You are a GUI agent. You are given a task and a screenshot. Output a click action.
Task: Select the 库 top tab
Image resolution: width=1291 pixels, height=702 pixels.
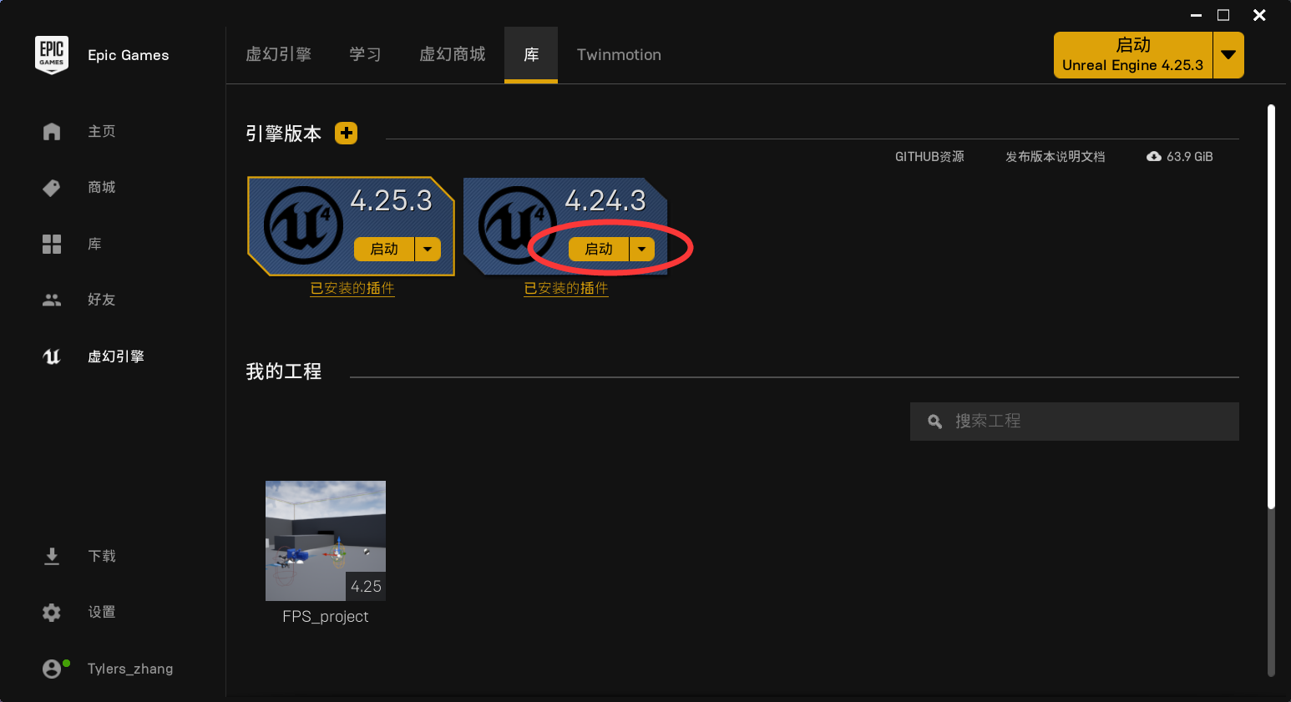[x=531, y=55]
